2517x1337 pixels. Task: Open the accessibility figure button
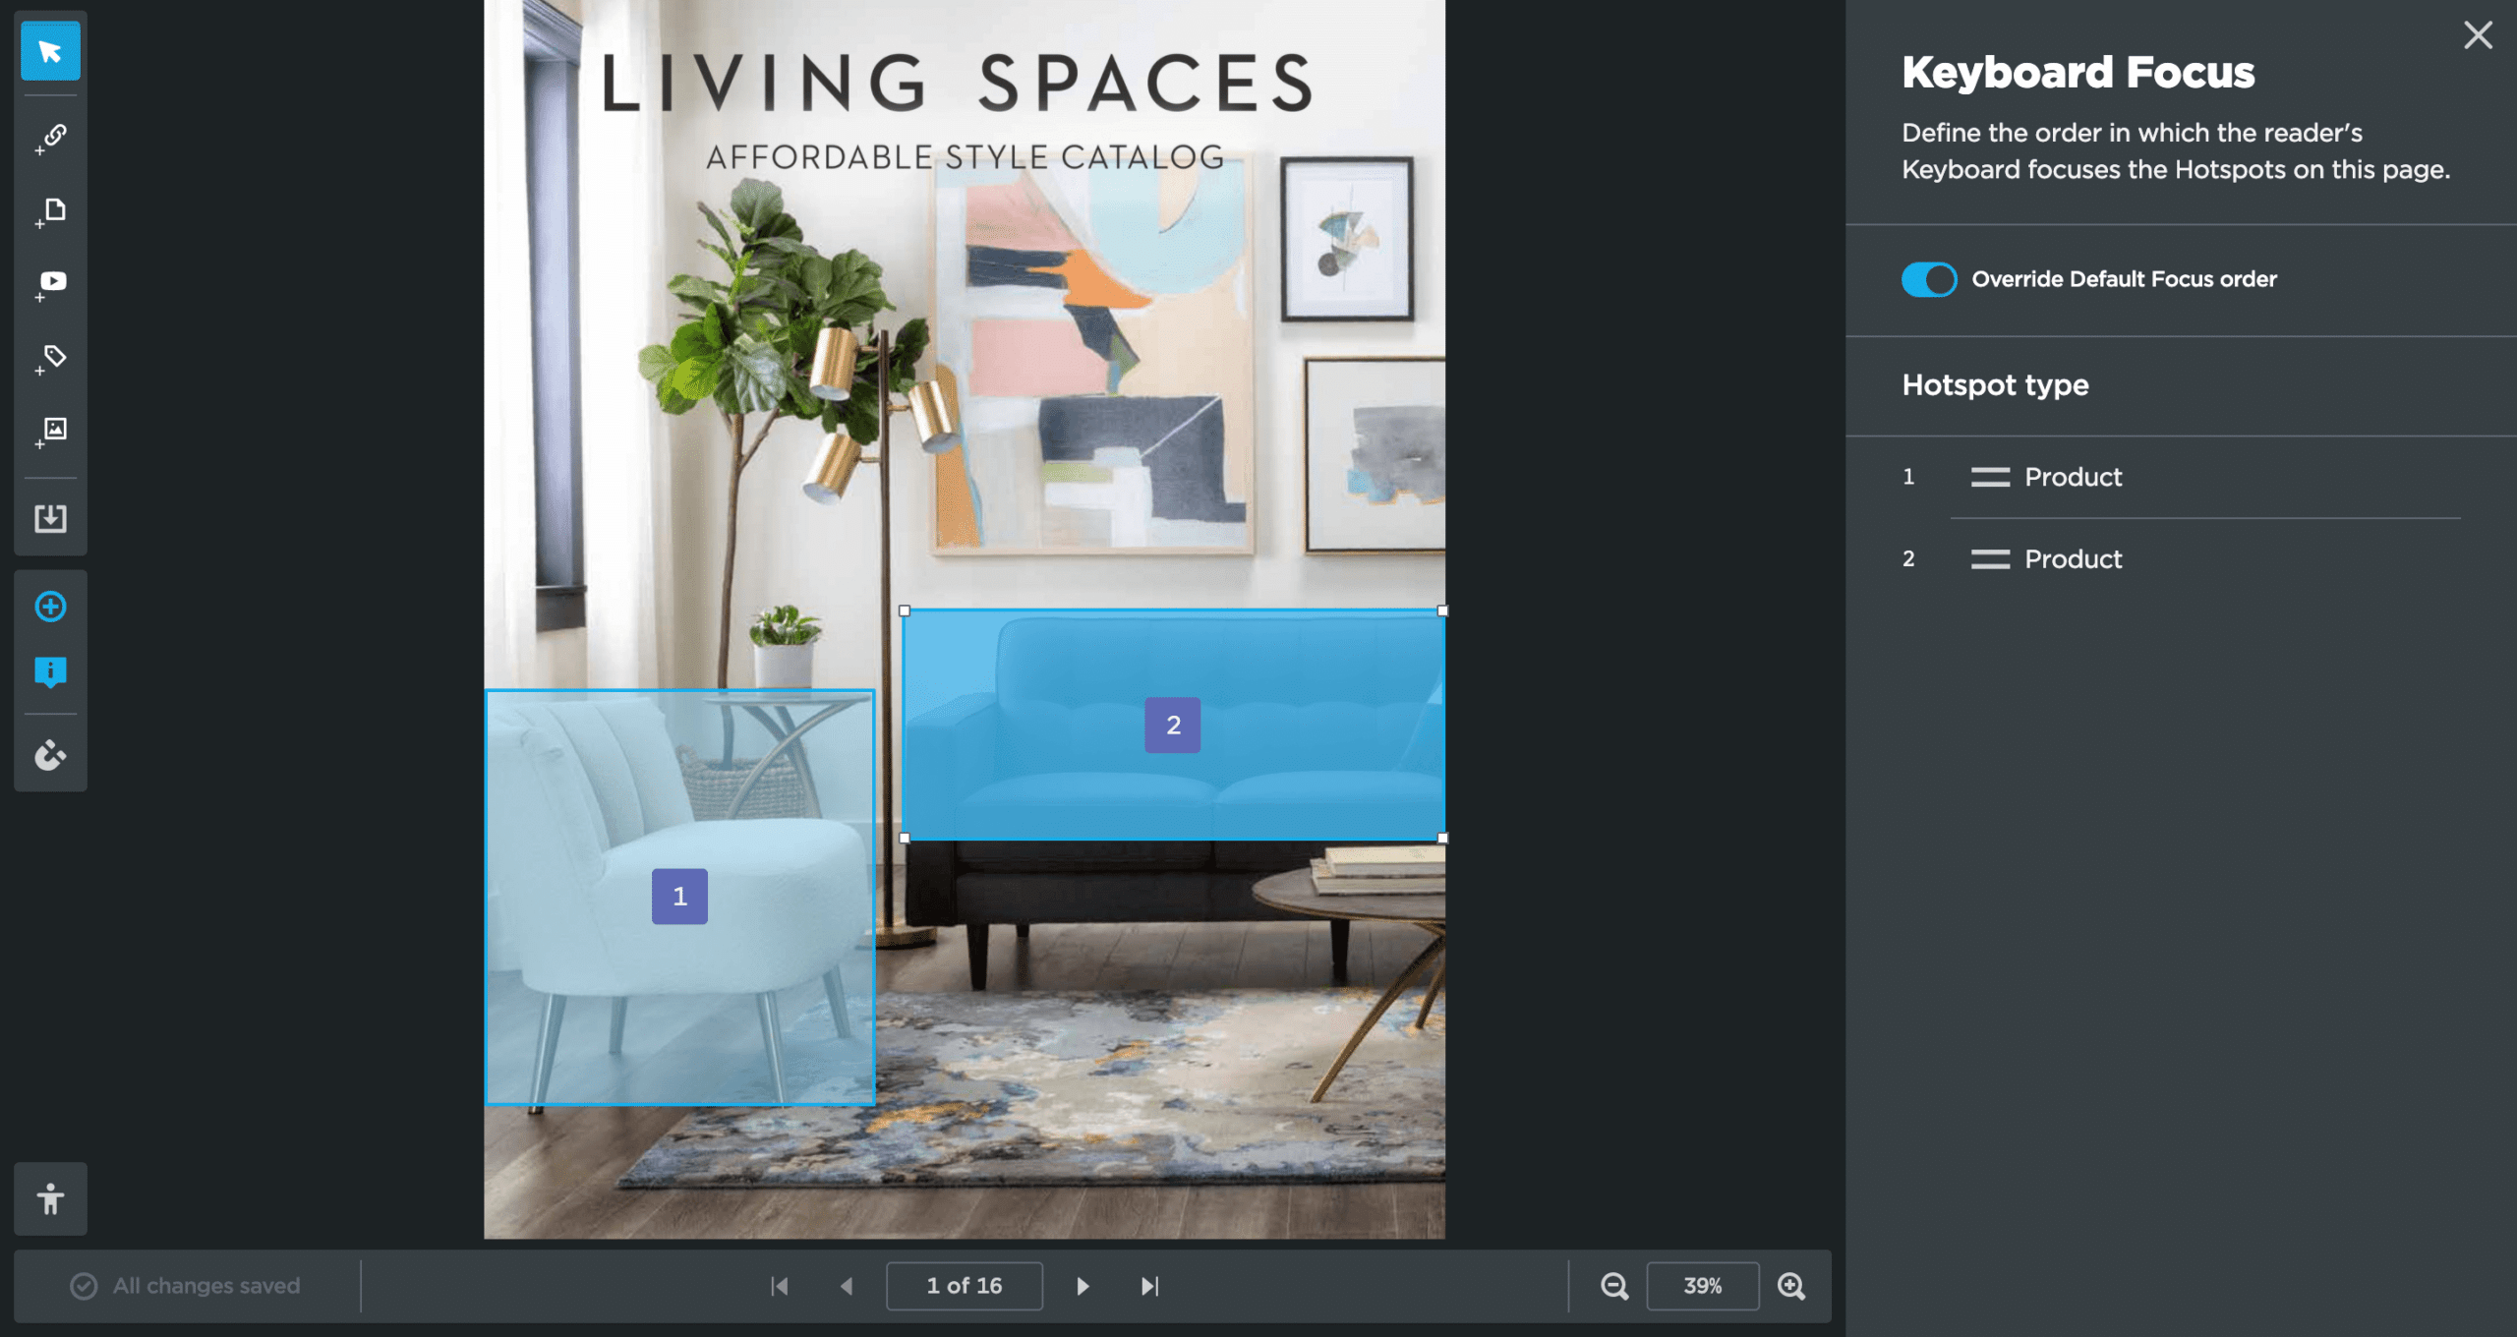pyautogui.click(x=50, y=1198)
